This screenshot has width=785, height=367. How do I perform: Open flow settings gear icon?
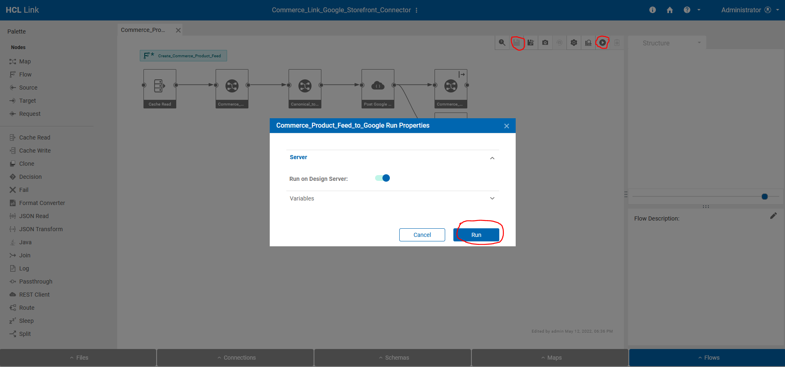[574, 43]
